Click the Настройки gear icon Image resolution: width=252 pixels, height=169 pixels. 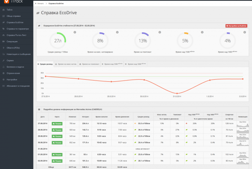3,80
